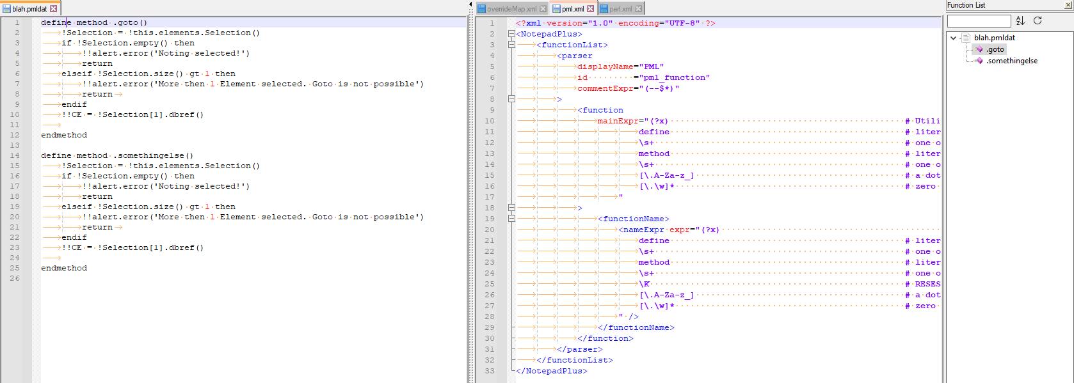Viewport: 1074px width, 383px height.
Task: Click '</parser>' closing tag on line 31
Action: point(580,349)
